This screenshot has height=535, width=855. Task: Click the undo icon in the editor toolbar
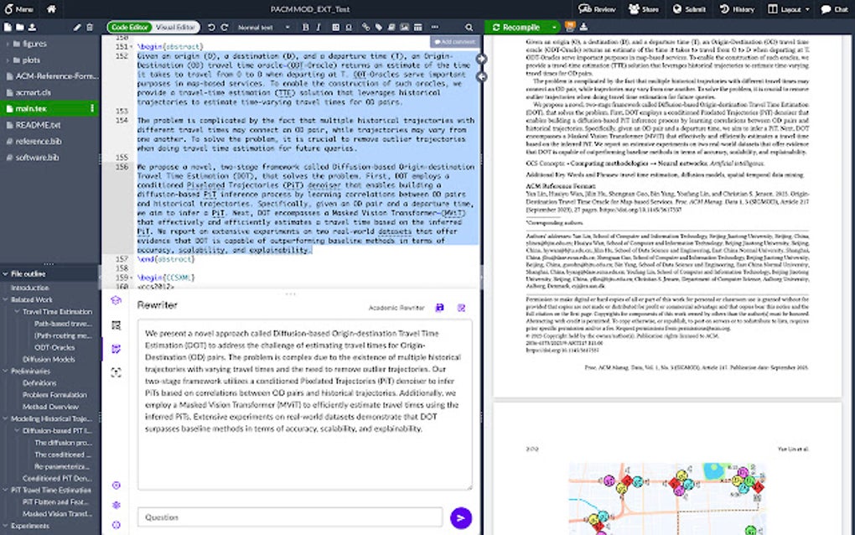pyautogui.click(x=211, y=28)
